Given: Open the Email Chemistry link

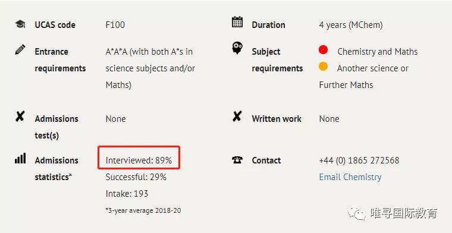Looking at the screenshot, I should 350,177.
